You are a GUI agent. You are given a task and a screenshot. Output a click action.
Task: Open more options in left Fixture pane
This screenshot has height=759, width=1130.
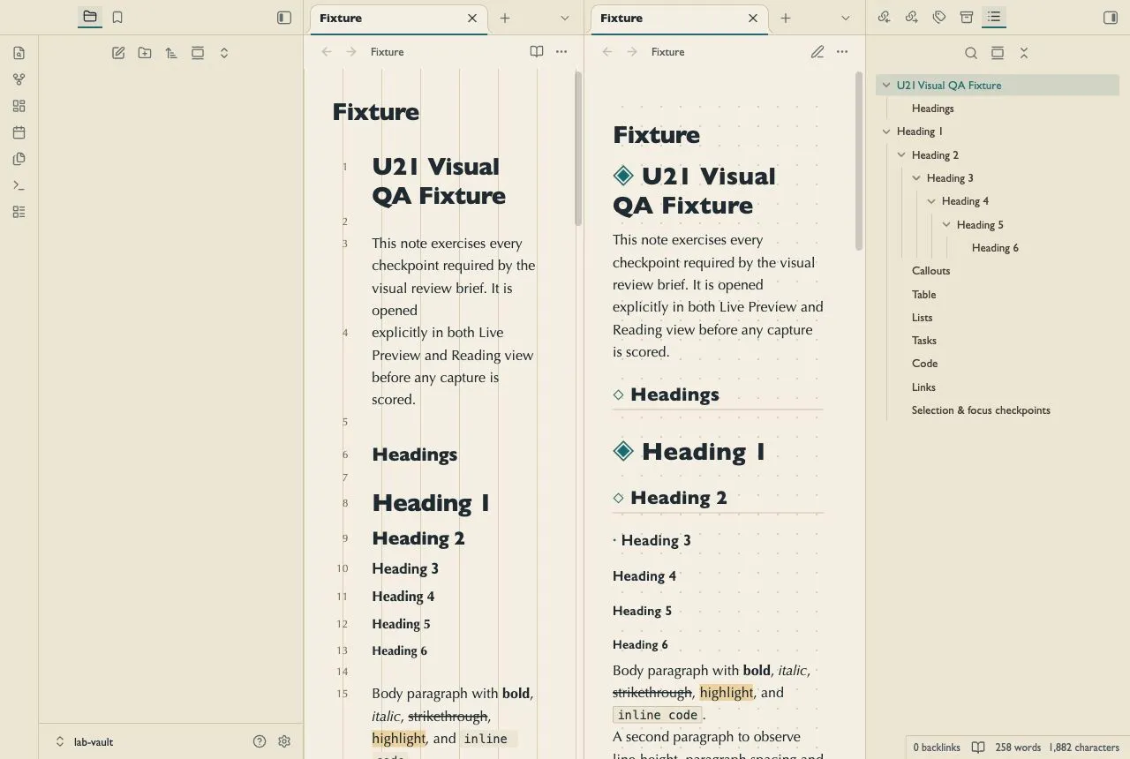pos(561,51)
